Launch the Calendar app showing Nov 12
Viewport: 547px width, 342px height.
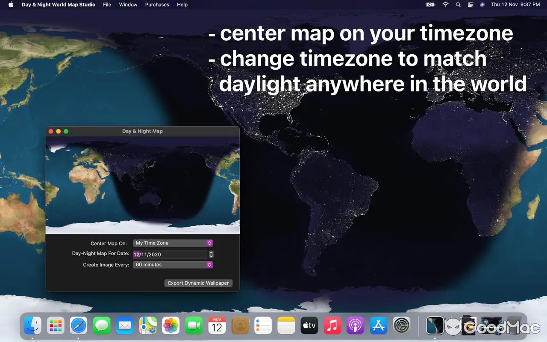coord(217,326)
